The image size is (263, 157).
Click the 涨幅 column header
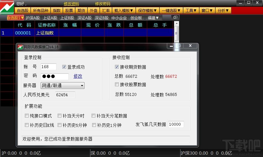[x=70, y=25]
